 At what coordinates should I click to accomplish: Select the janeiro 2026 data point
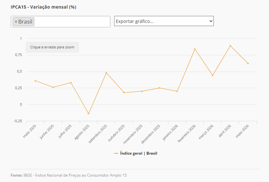point(177,91)
